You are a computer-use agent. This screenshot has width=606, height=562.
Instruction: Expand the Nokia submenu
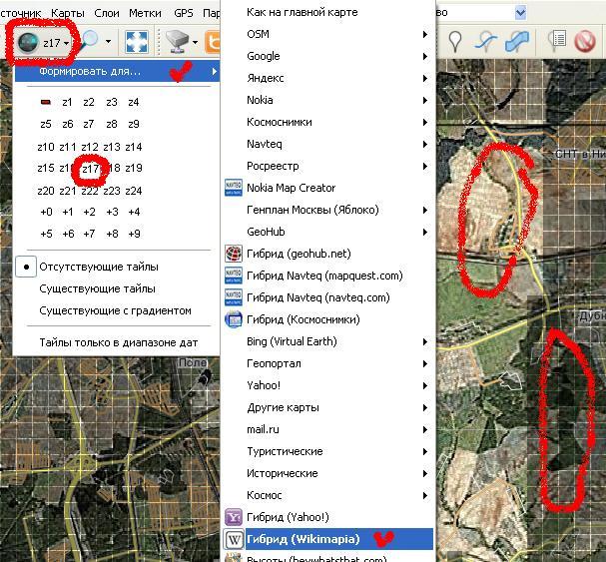[328, 100]
